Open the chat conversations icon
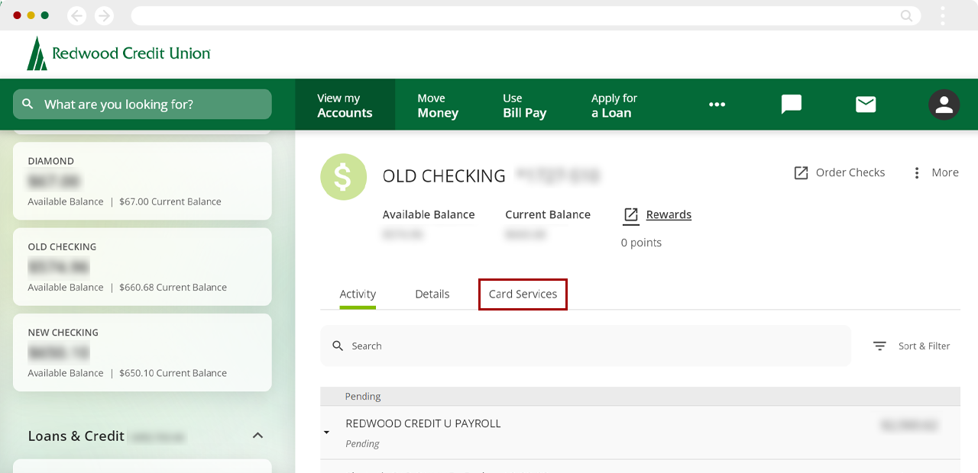This screenshot has width=978, height=473. point(792,105)
